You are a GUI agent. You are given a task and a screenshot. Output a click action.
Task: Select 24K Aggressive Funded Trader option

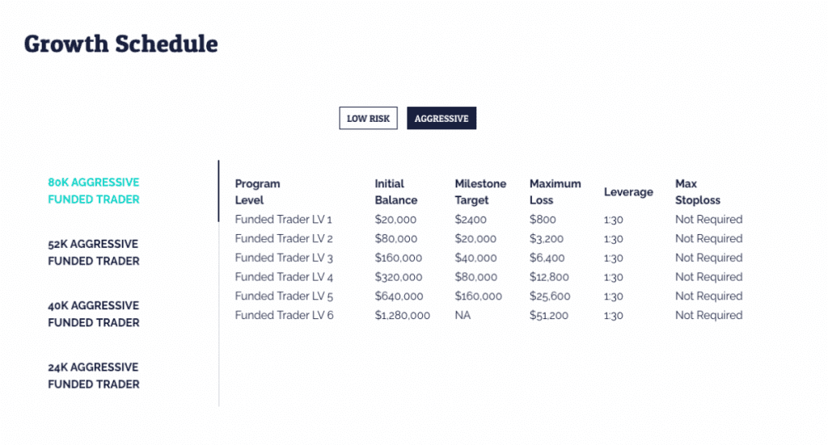point(94,376)
